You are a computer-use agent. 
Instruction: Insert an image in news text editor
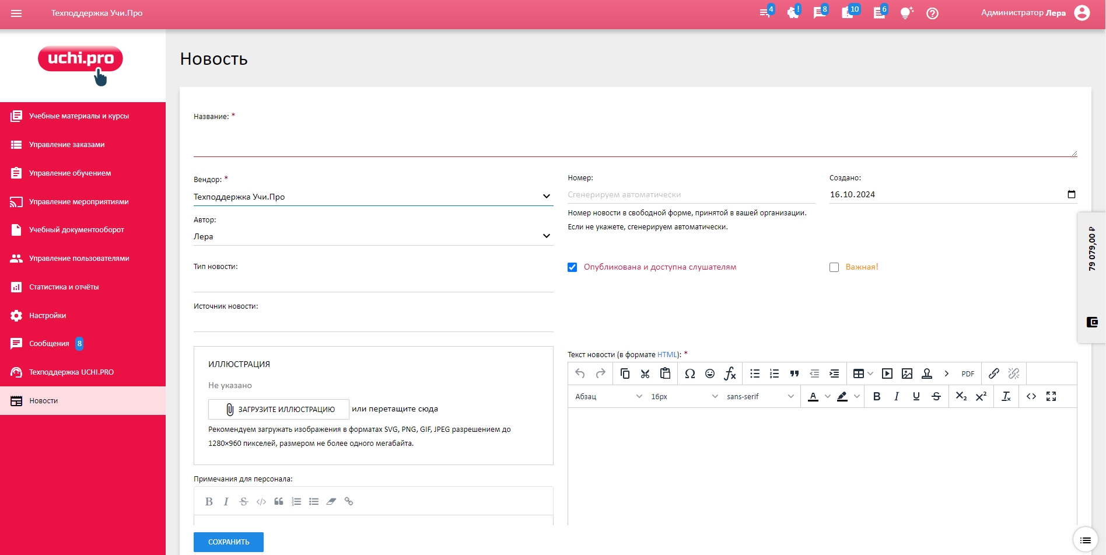907,374
